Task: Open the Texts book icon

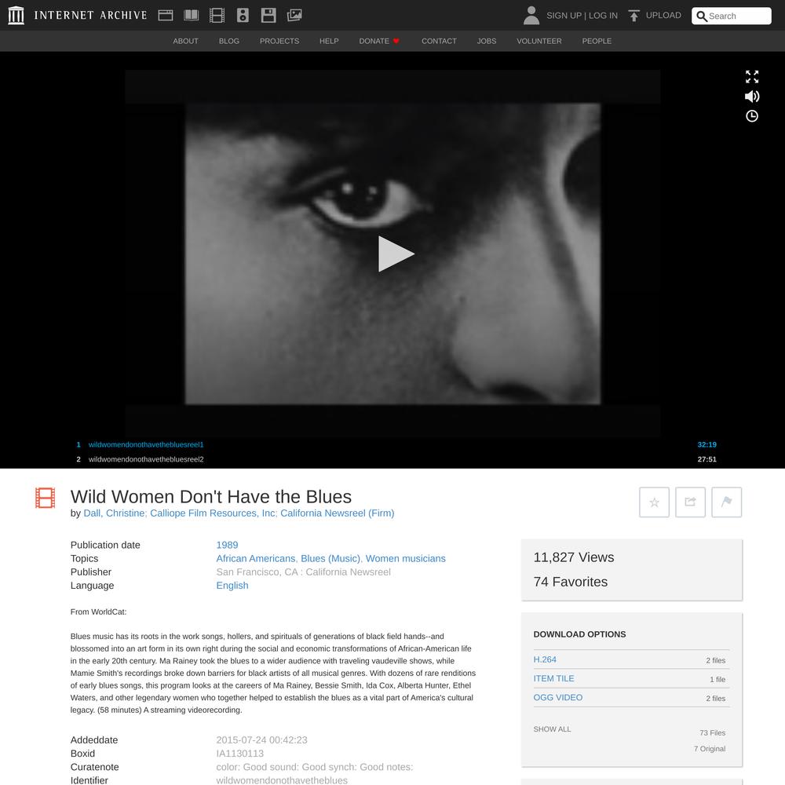Action: [192, 16]
